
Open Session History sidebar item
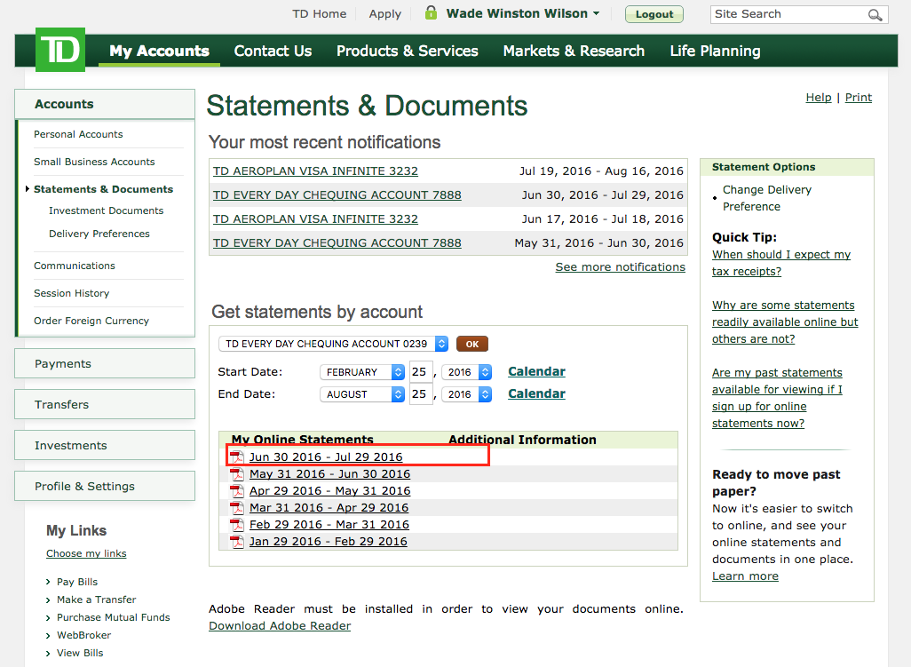coord(71,293)
